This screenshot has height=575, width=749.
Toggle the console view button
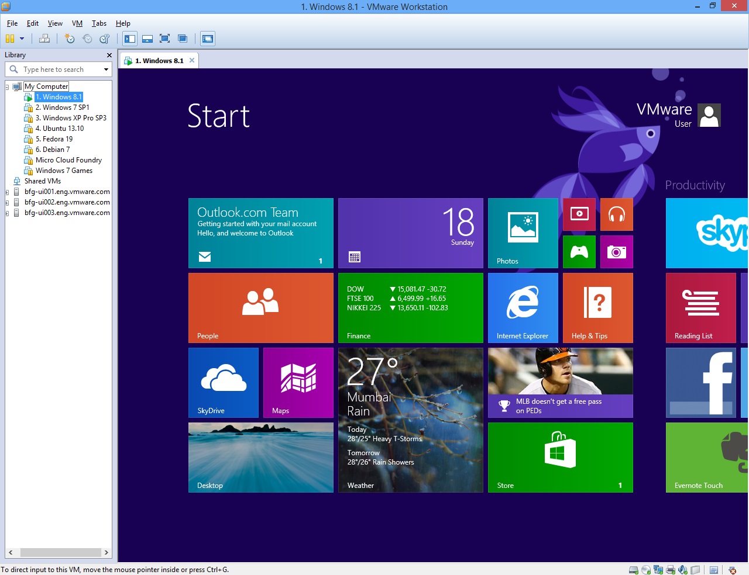tap(208, 39)
